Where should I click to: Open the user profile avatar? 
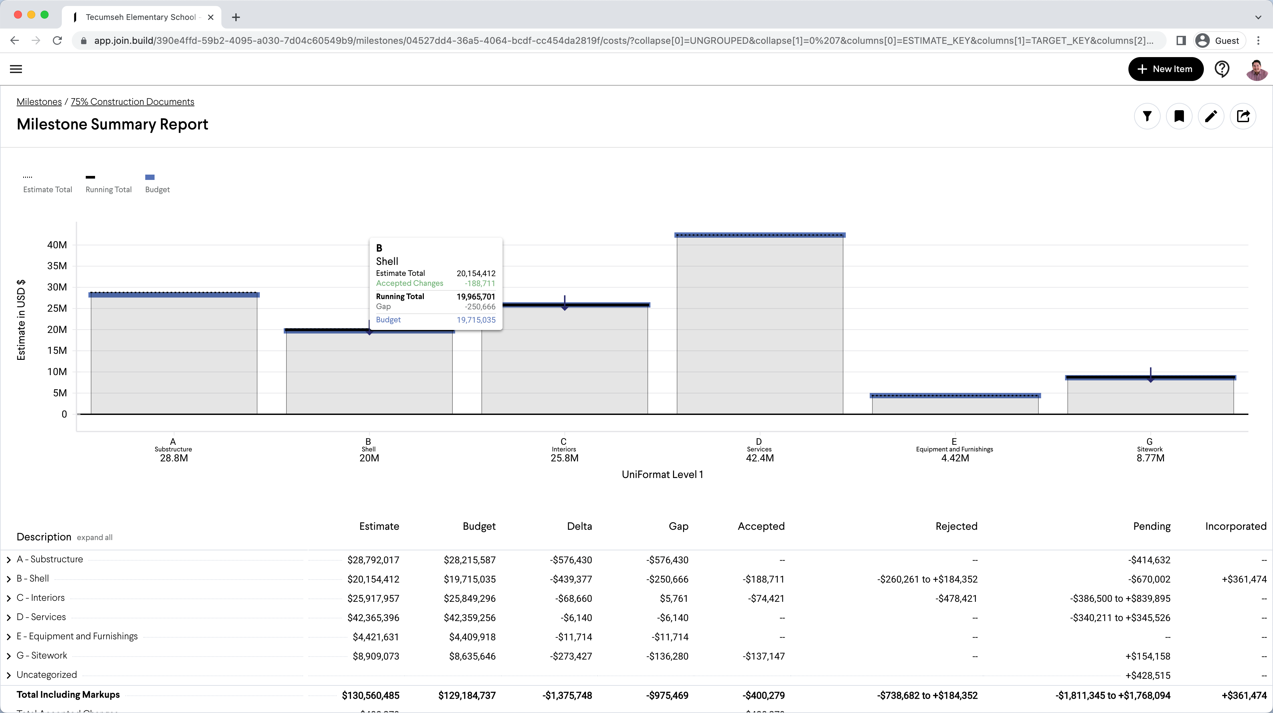pos(1257,69)
